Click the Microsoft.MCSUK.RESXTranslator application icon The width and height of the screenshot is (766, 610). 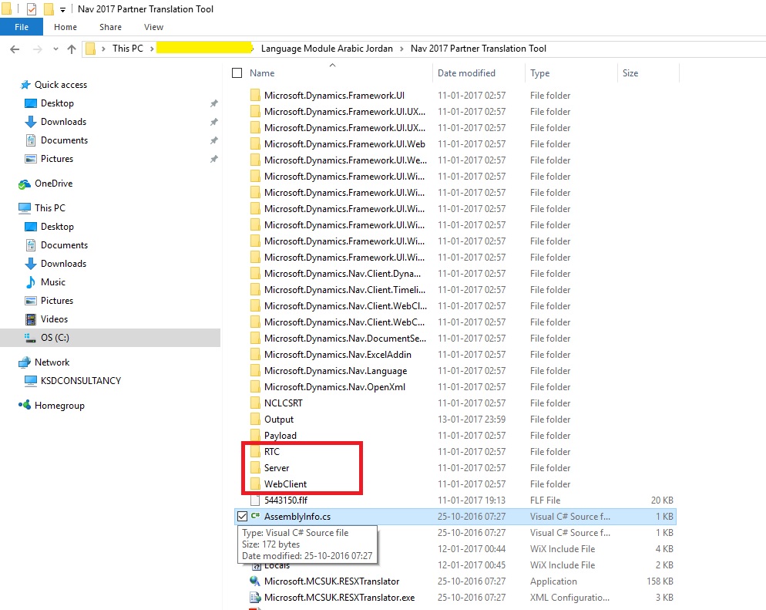point(255,581)
